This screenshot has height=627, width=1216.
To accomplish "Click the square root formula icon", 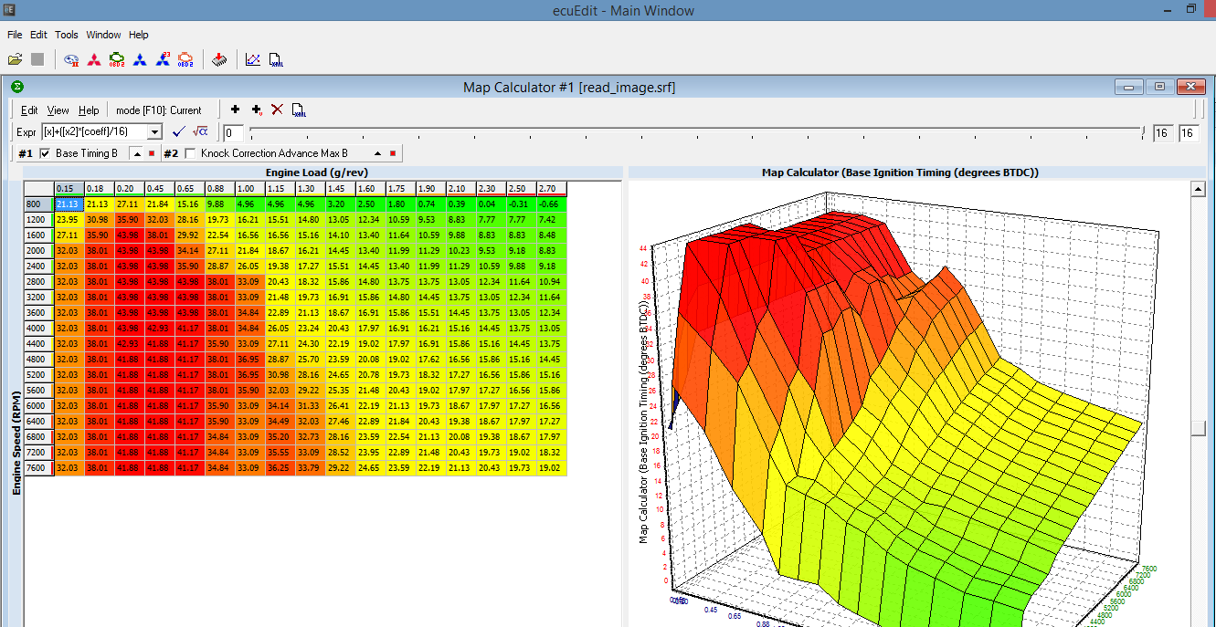I will [x=200, y=132].
